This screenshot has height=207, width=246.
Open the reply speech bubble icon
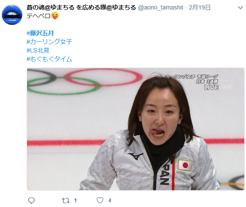[31, 201]
